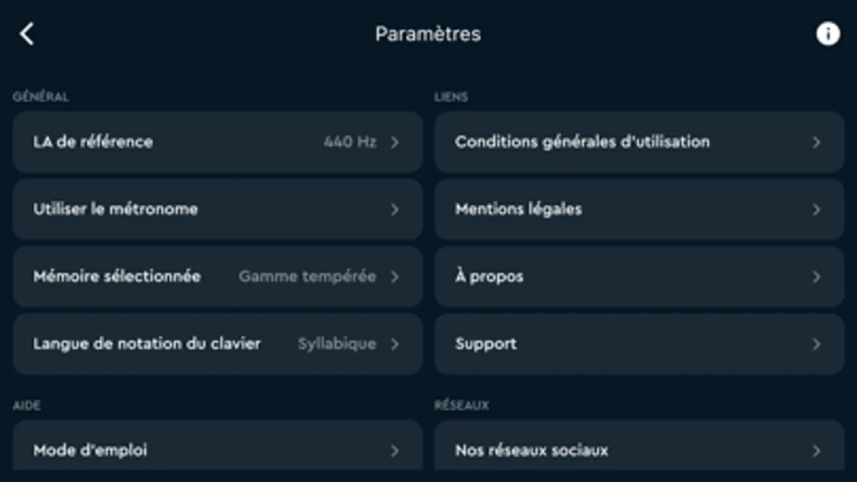Select Mémoire sélectionnée setting
Viewport: 857px width, 482px height.
[117, 276]
